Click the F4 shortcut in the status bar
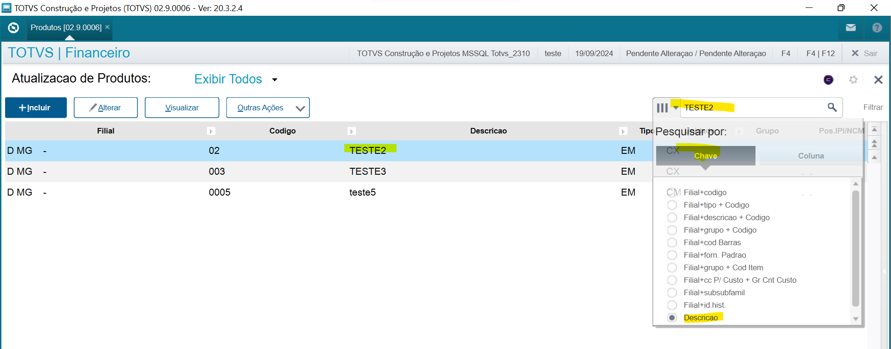Viewport: 891px width, 349px height. [x=786, y=53]
